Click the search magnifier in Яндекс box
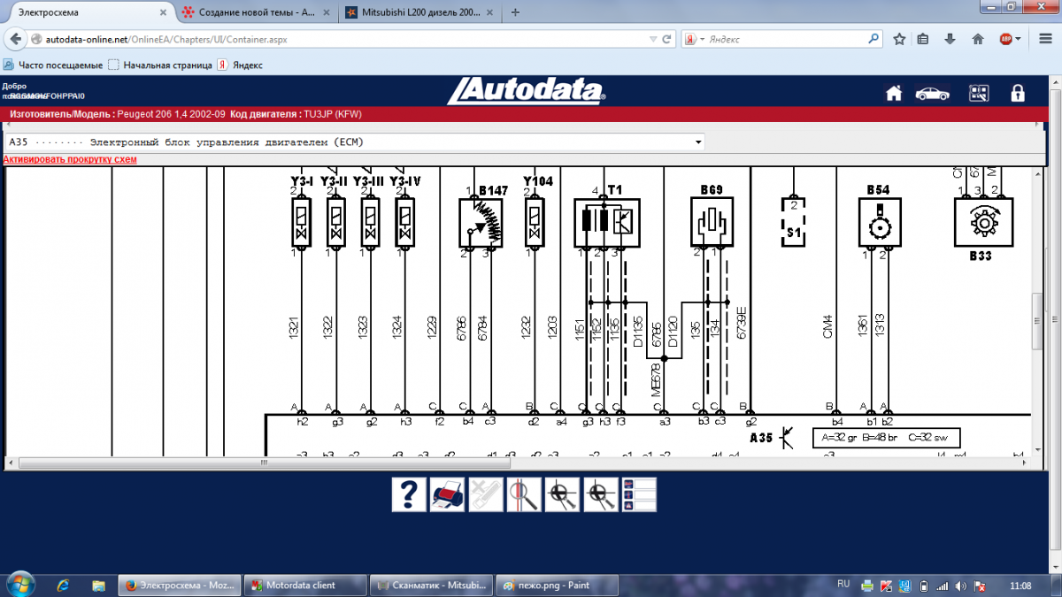 click(873, 39)
